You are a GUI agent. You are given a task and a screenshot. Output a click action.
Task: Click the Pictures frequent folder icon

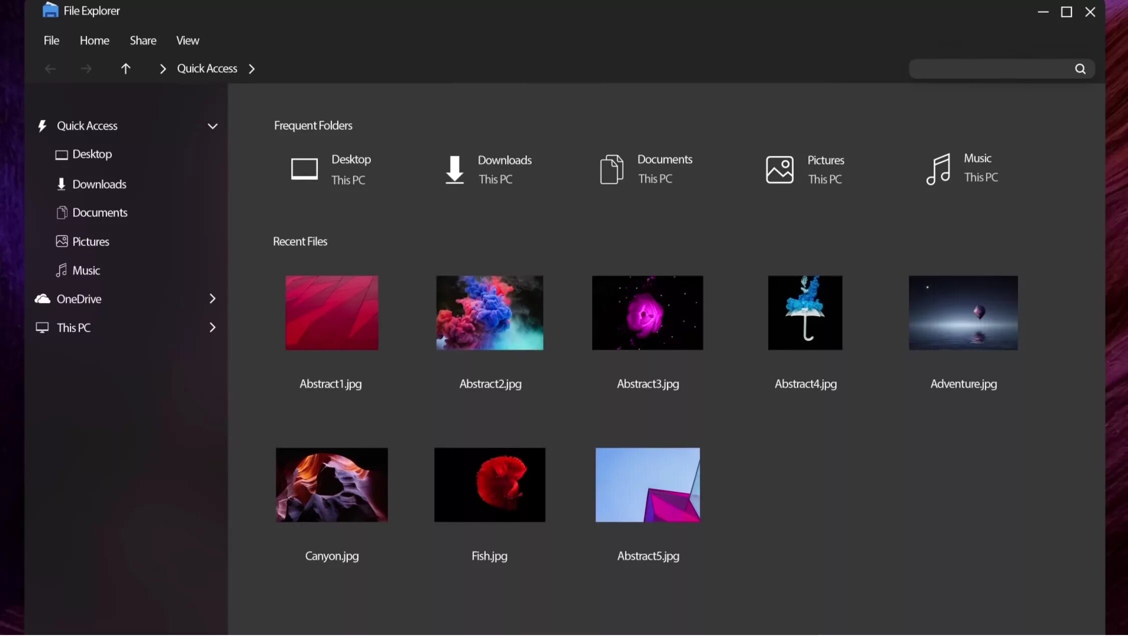[x=779, y=168]
